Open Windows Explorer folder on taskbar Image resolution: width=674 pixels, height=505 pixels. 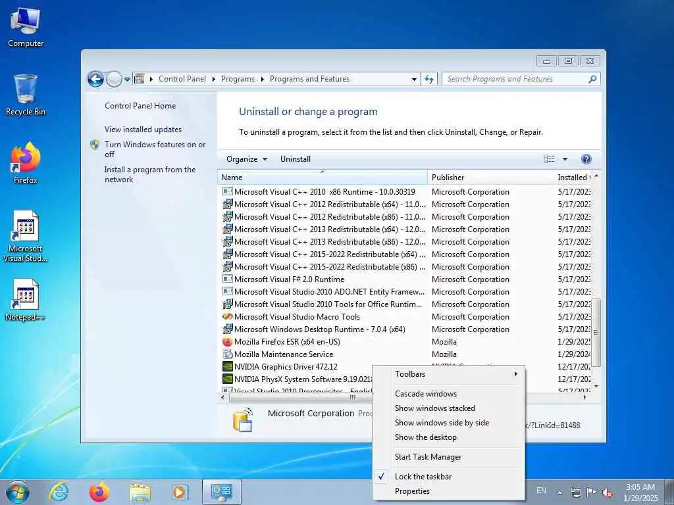[x=140, y=493]
